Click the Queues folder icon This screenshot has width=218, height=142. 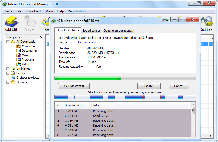pos(13,82)
